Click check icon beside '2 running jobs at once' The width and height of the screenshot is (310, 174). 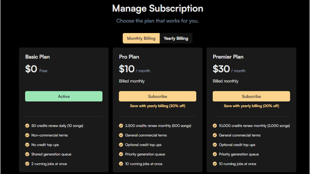pos(27,164)
